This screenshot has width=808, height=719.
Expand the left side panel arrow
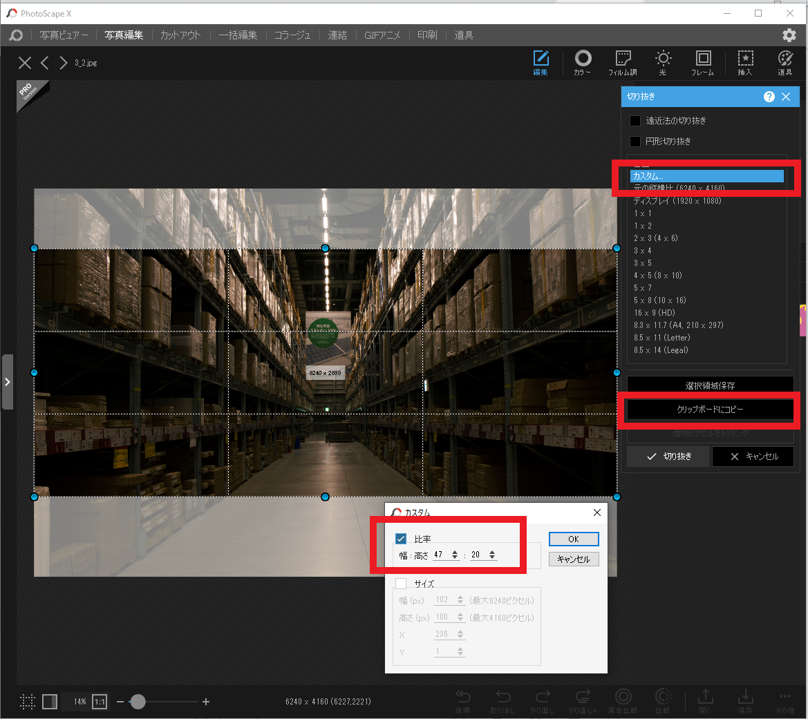[x=7, y=382]
